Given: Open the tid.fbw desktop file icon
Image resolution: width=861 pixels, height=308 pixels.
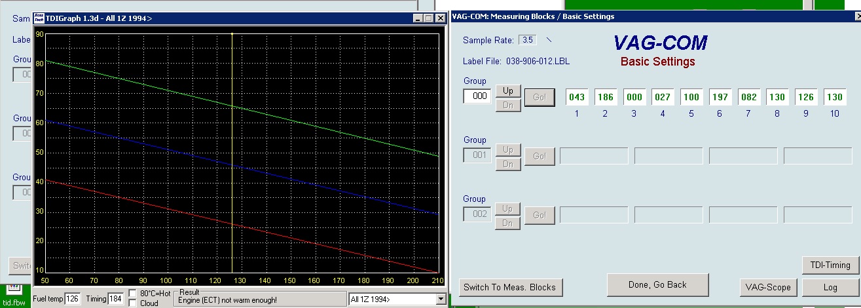Looking at the screenshot, I should 14,296.
